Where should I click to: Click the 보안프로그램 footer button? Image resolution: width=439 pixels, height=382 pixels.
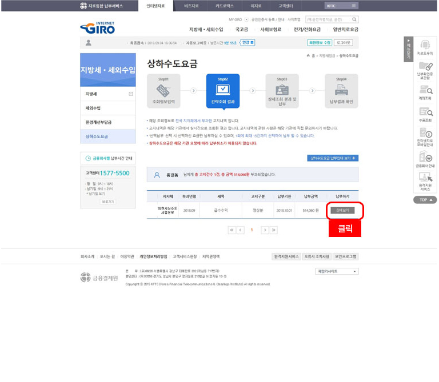coord(345,256)
